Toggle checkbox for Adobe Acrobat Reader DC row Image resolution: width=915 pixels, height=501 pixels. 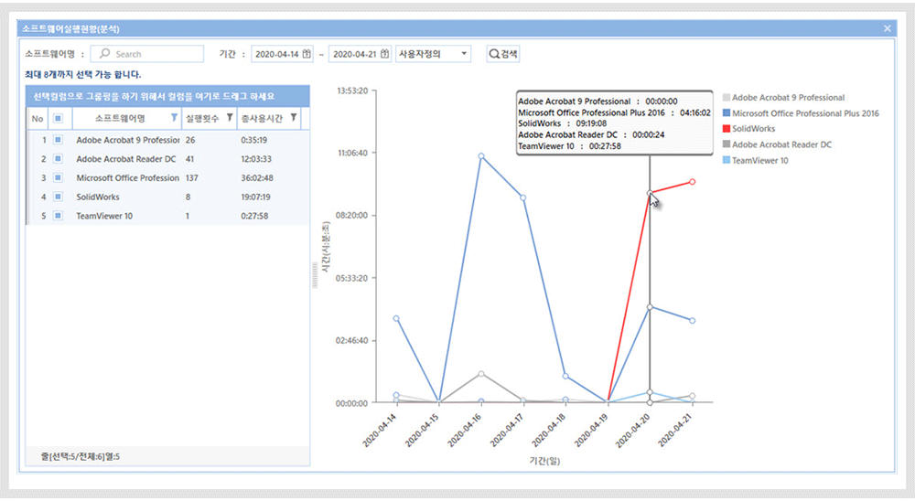[x=58, y=159]
